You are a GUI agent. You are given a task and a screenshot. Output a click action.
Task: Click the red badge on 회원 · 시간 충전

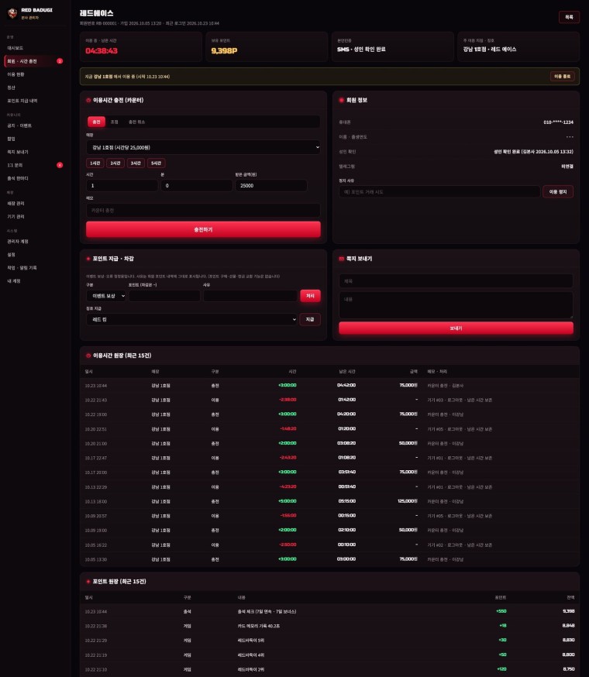(x=60, y=61)
